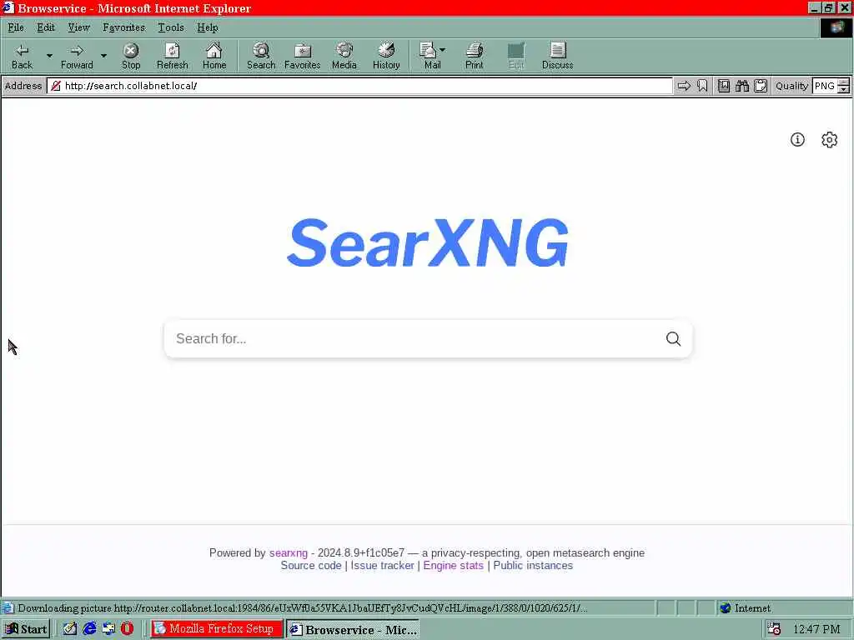Launch Internet Explorer from Quick Launch
Image resolution: width=854 pixels, height=640 pixels.
click(x=89, y=628)
